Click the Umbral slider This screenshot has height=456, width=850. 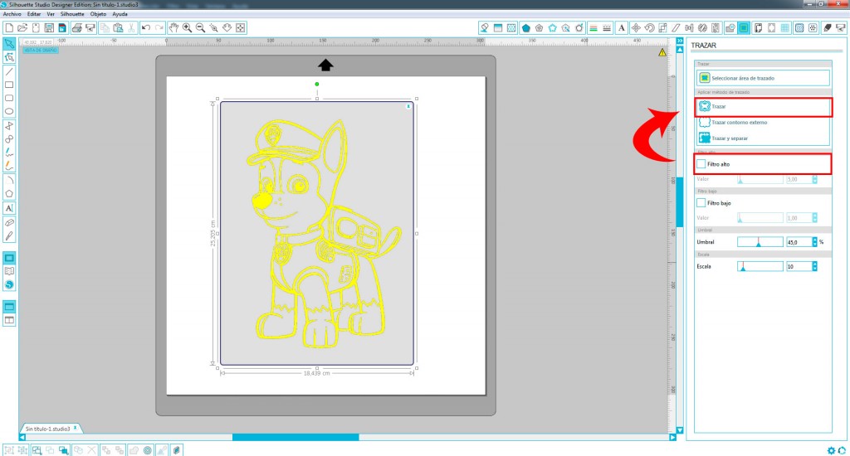[x=760, y=242]
